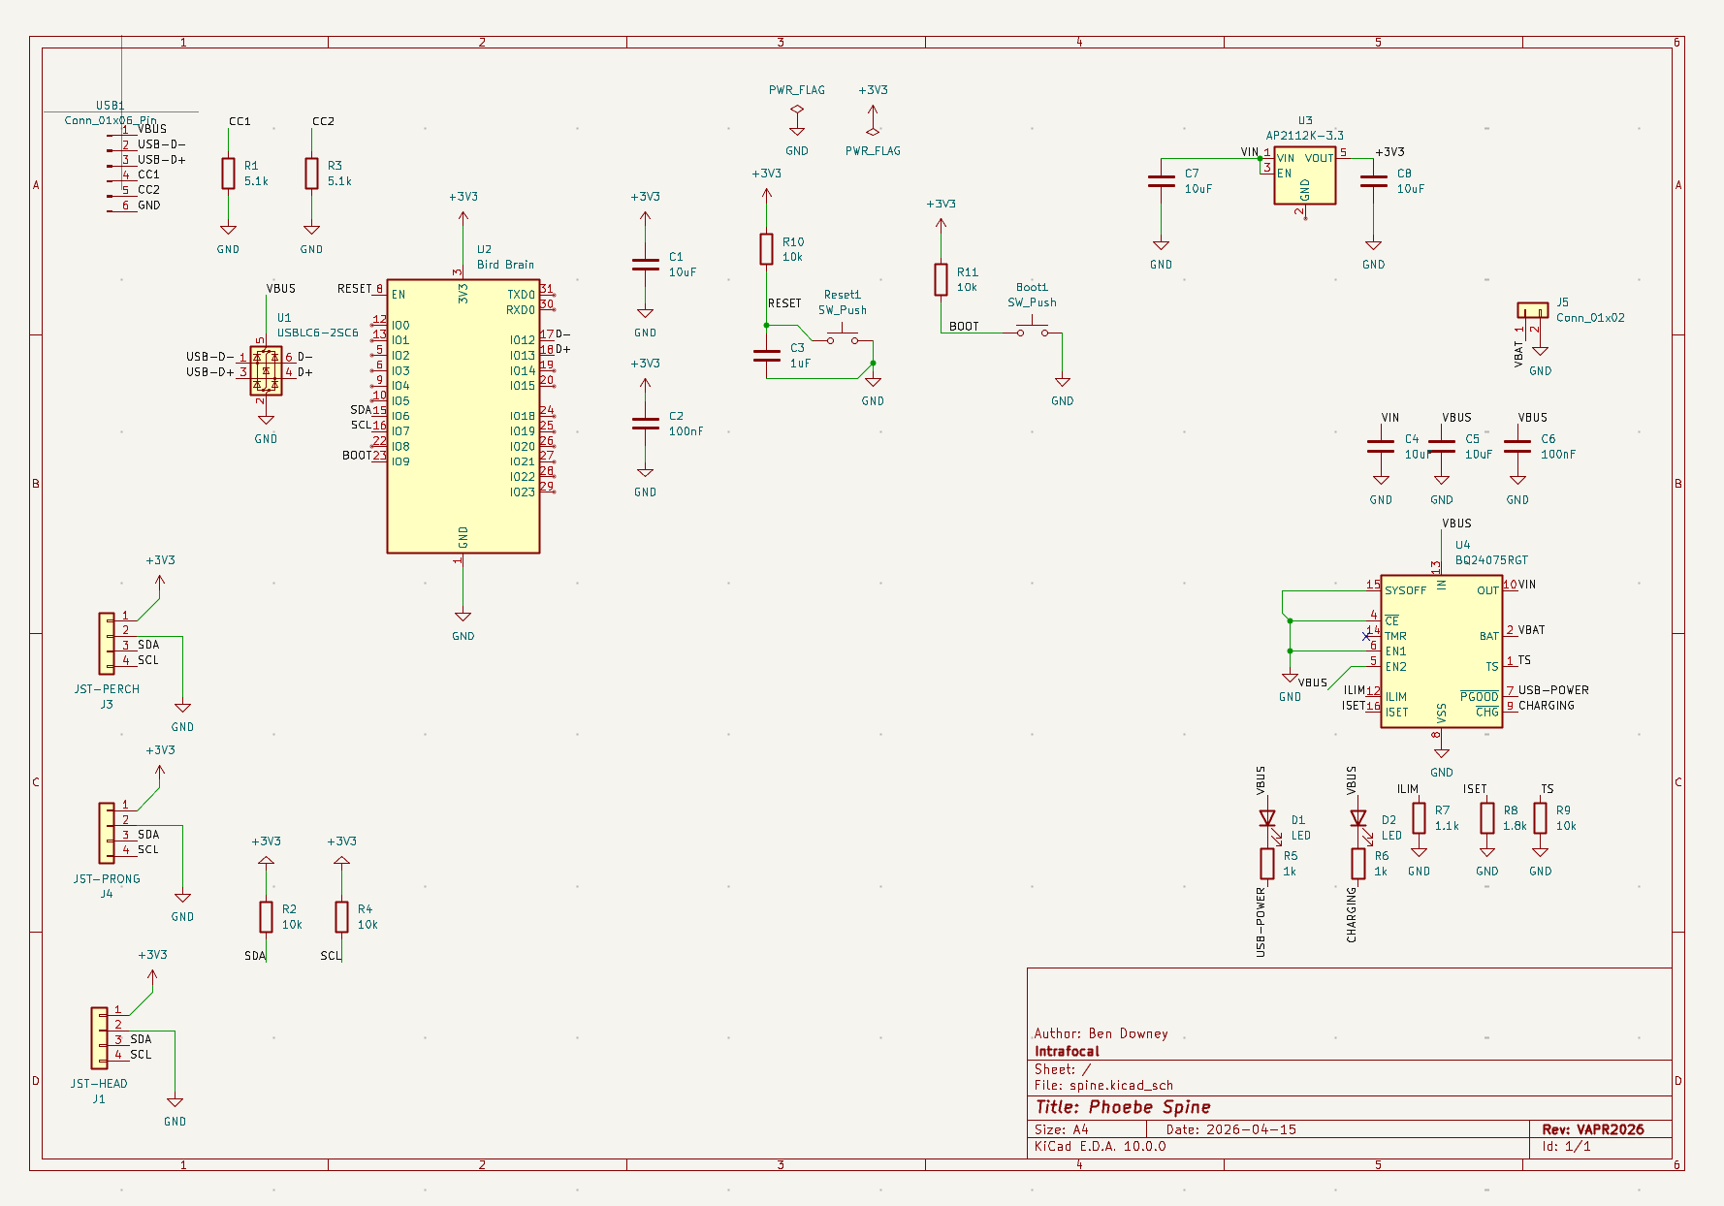Click resistor R3 5.1k symbol
Viewport: 1724px width, 1206px height.
coord(311,174)
